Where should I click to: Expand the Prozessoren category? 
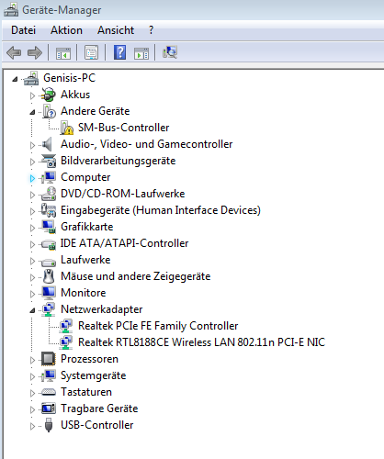(32, 360)
